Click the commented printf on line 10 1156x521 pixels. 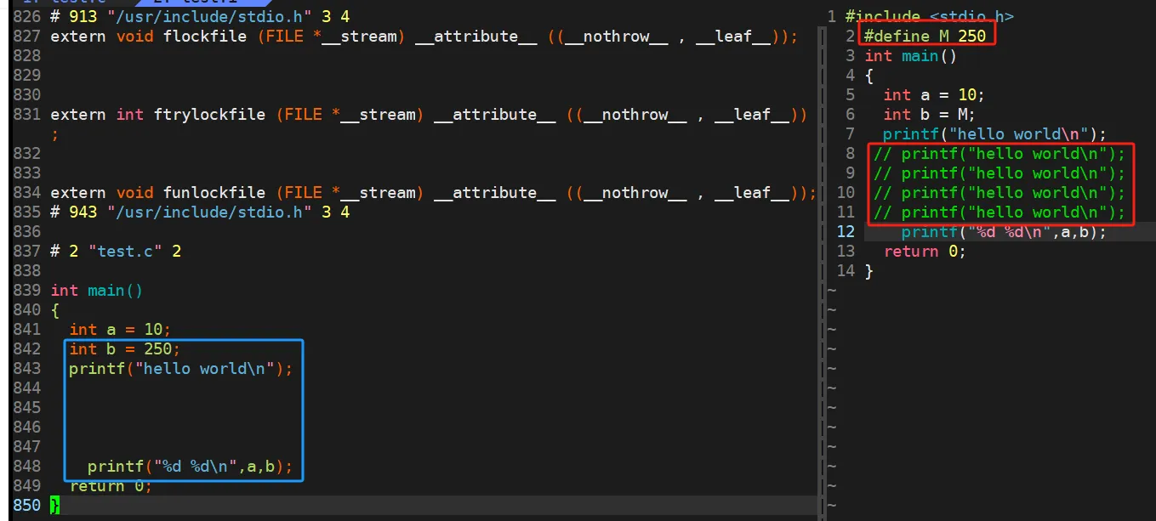pos(999,193)
